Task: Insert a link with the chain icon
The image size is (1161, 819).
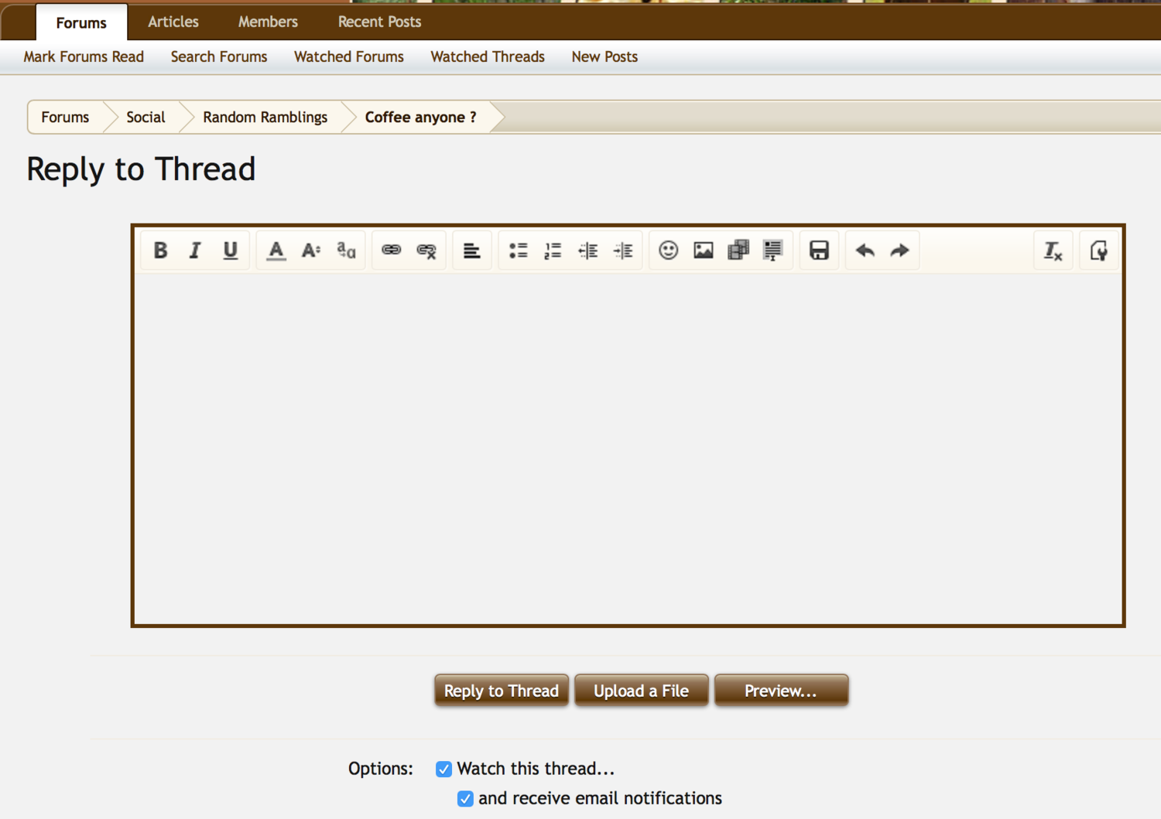Action: coord(391,251)
